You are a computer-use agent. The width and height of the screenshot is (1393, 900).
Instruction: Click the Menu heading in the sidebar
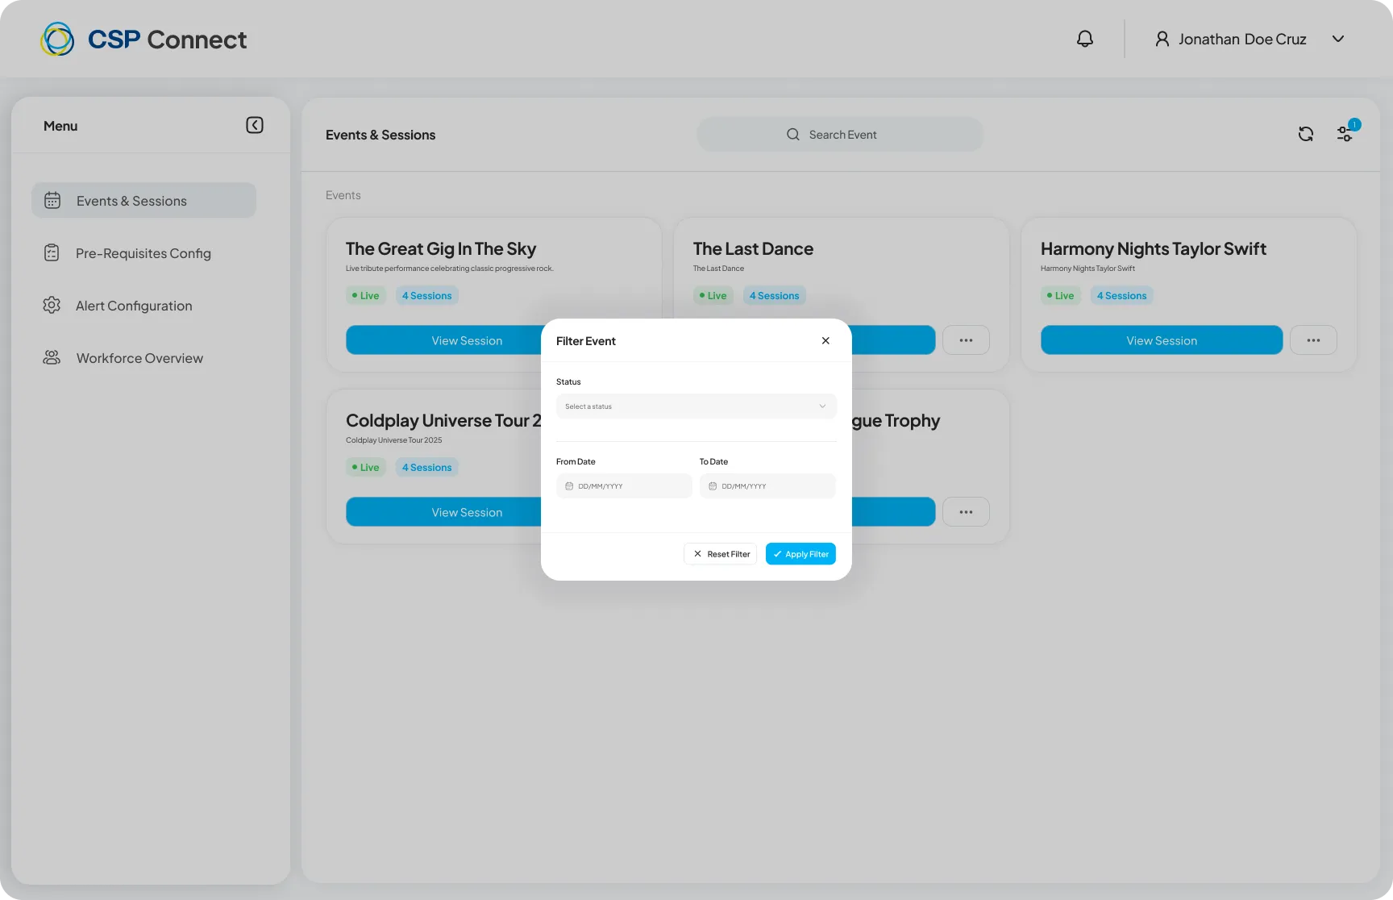60,126
